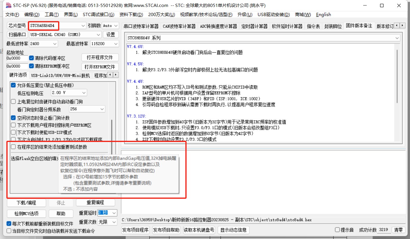The image size is (410, 239).
Task: Open the 升级(U) menu
Action: pos(245,14)
